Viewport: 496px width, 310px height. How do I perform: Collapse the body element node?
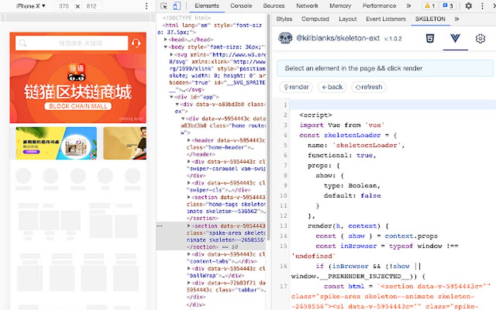165,47
